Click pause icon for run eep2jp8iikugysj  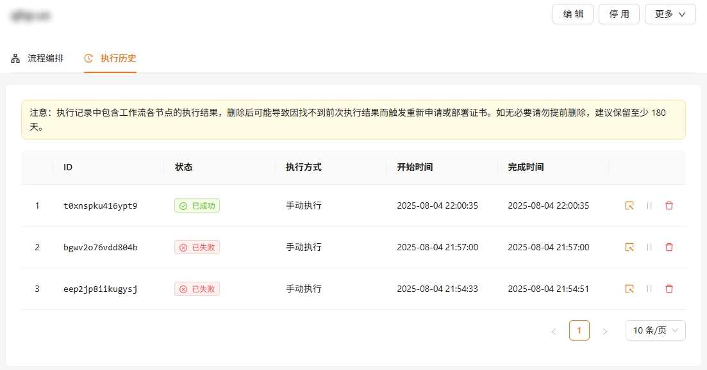(649, 289)
